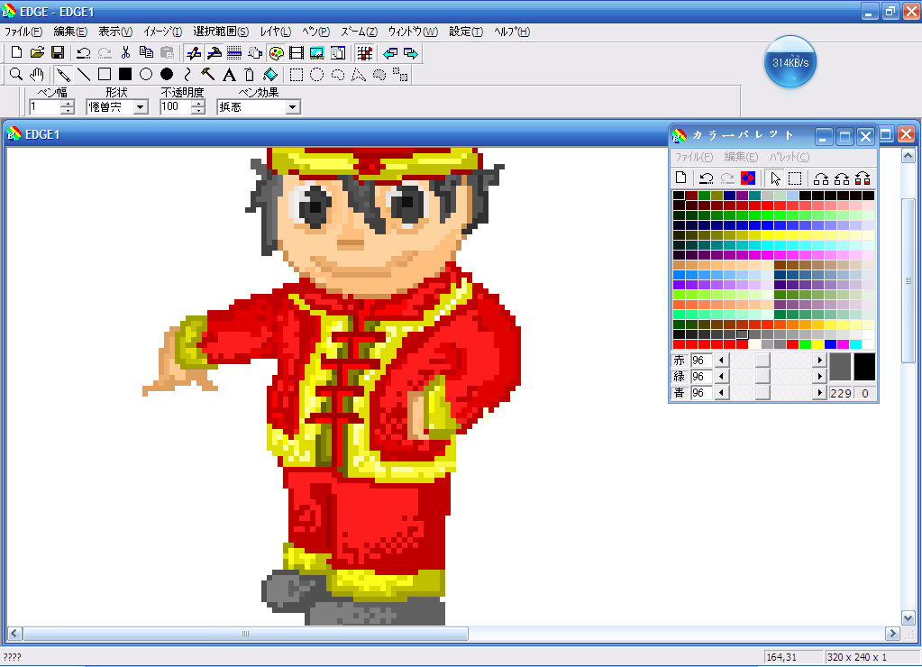922x667 pixels.
Task: Toggle the pixel grid display
Action: (365, 53)
